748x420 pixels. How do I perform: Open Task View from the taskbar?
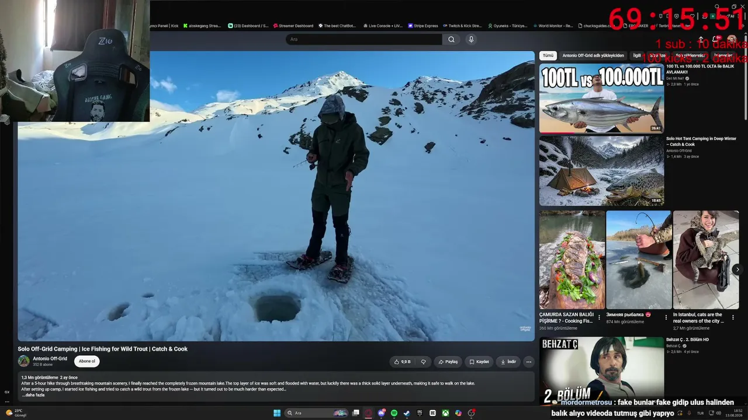pos(355,413)
